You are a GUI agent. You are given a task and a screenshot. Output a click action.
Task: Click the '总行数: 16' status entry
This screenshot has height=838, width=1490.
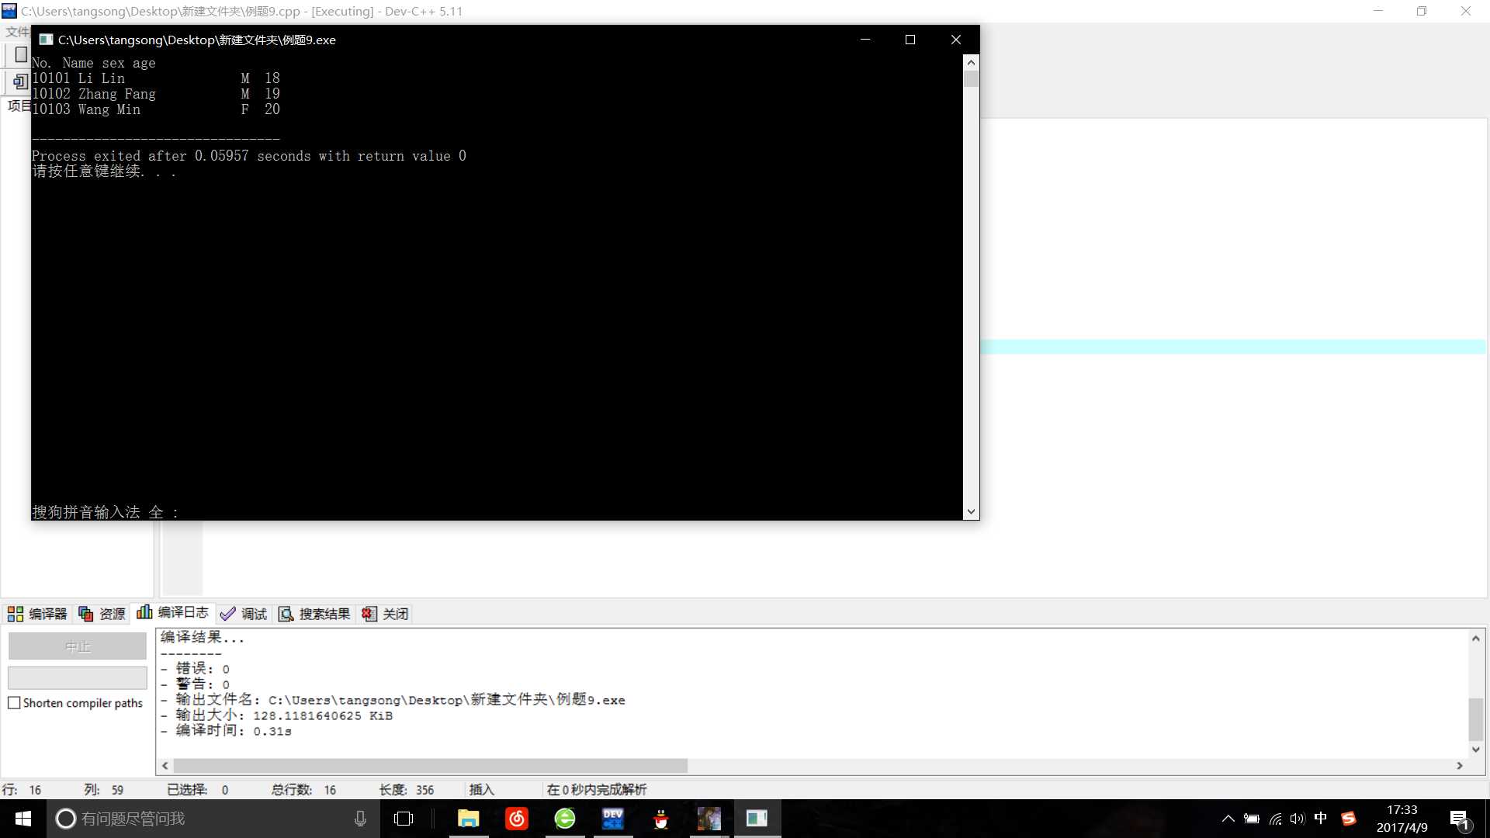(304, 790)
